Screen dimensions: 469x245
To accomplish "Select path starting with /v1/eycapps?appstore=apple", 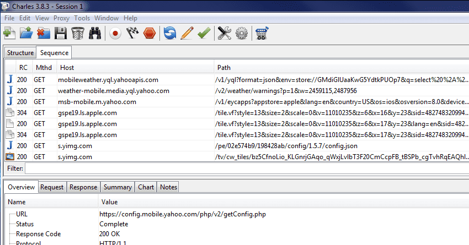I will (342, 102).
